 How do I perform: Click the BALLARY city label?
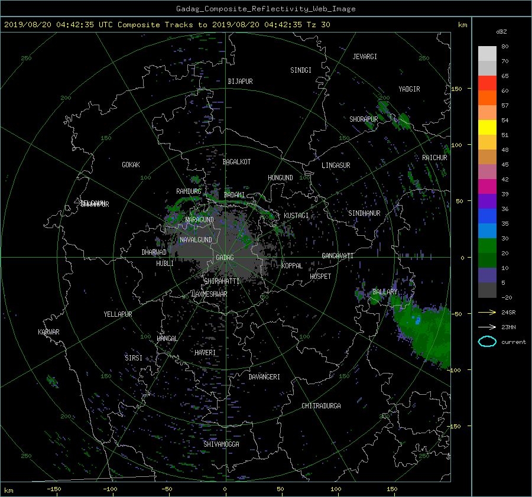point(385,292)
